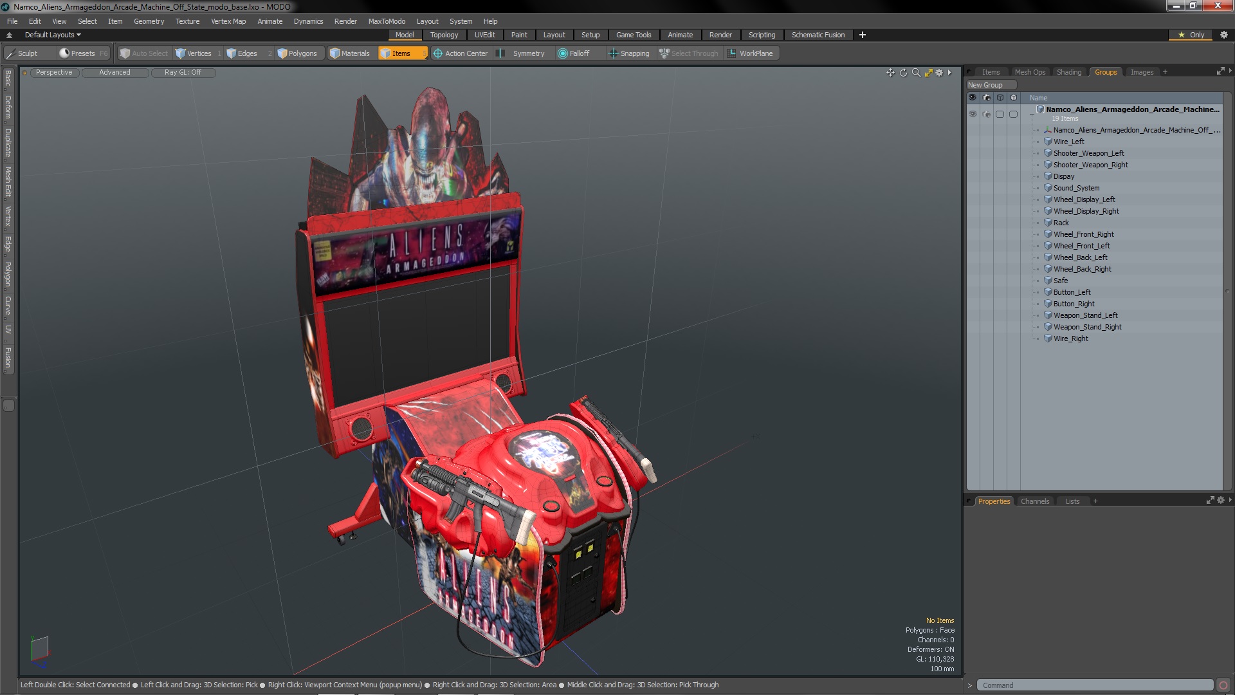Open the viewport settings gear

[939, 73]
